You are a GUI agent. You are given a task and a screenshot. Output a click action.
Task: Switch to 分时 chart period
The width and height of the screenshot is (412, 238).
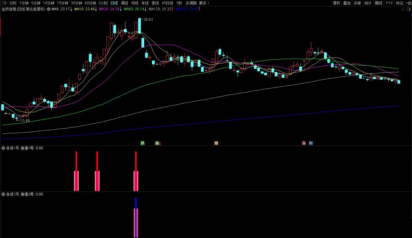(13, 3)
